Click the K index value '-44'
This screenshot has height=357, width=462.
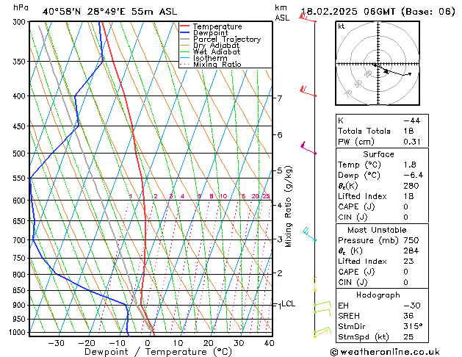coord(412,120)
